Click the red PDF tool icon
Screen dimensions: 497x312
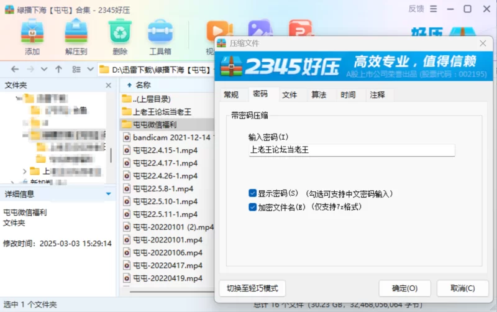coord(300,29)
